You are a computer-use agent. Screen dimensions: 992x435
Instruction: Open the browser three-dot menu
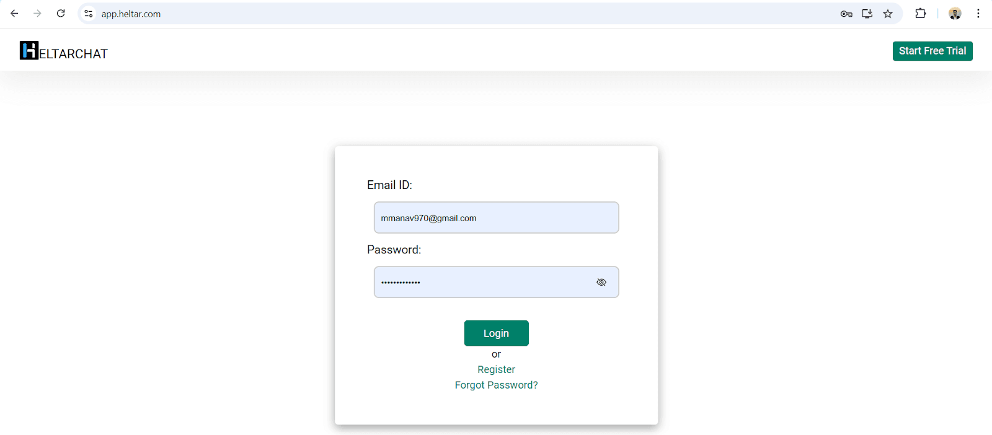point(978,13)
